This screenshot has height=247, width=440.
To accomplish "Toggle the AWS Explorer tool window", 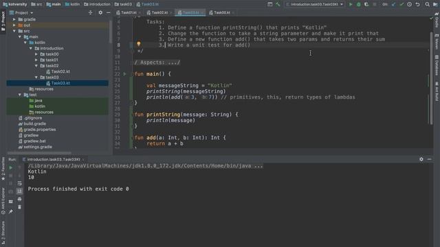I will click(x=3, y=201).
